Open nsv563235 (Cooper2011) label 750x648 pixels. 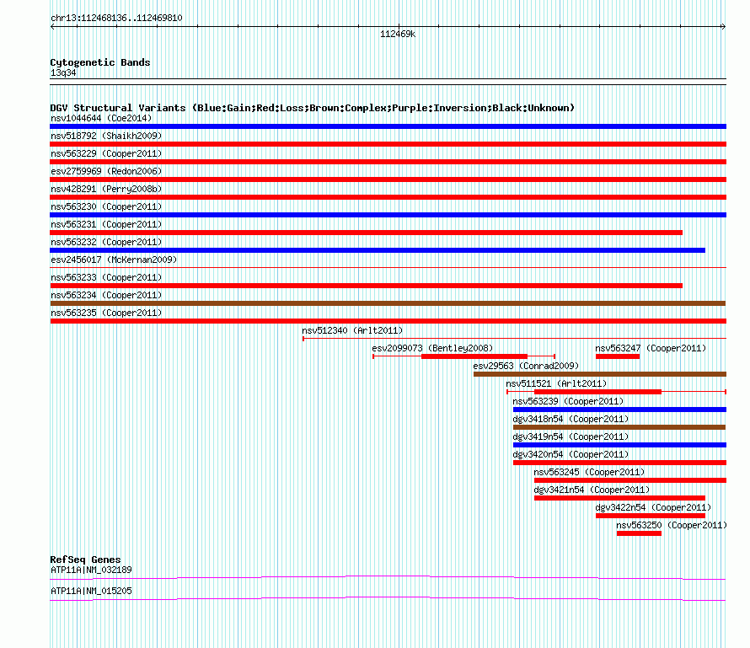coord(106,313)
